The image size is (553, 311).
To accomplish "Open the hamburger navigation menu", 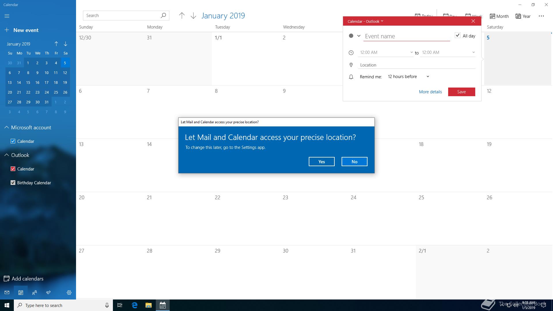I will point(7,16).
